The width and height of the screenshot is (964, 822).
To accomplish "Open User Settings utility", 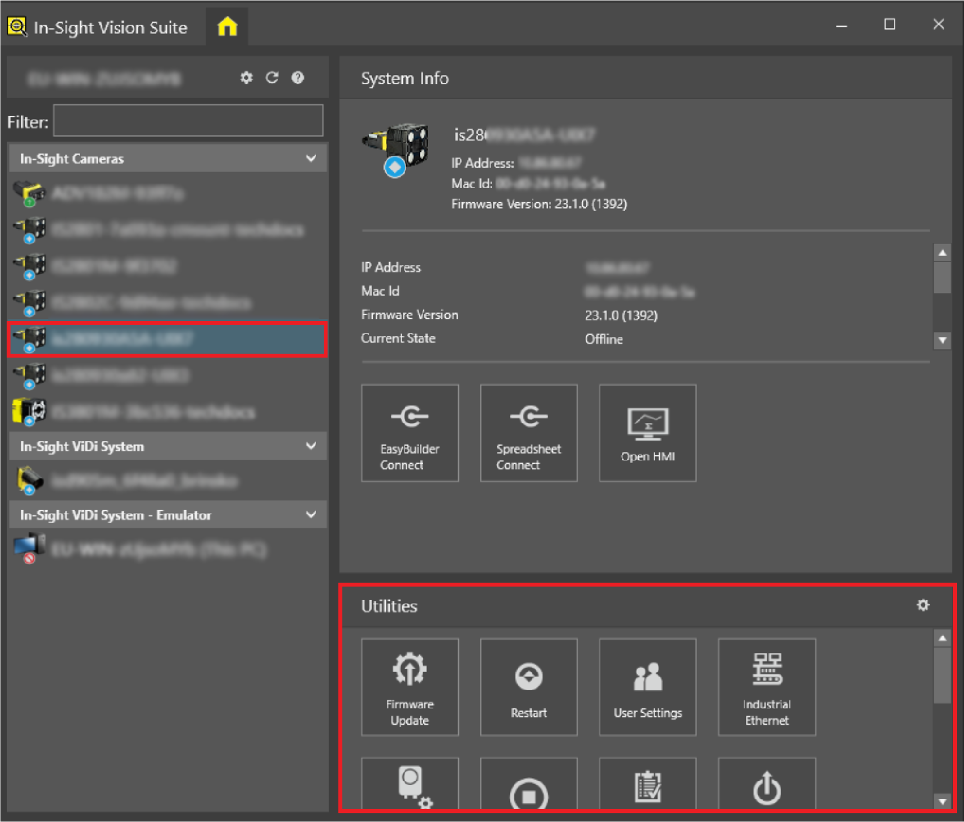I will [647, 687].
